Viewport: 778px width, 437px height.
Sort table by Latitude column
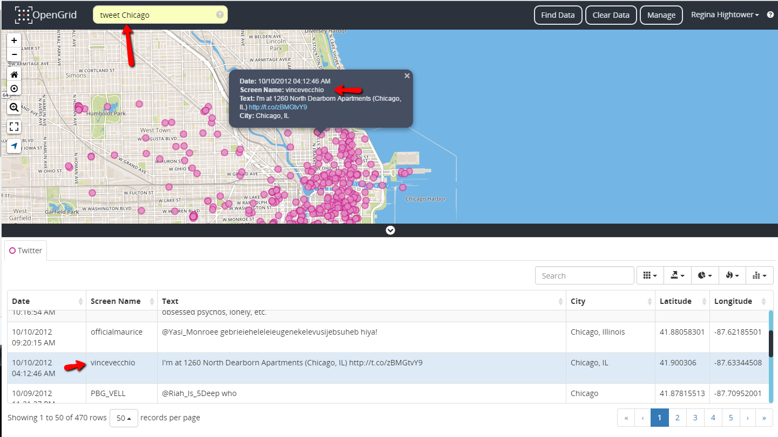point(682,301)
